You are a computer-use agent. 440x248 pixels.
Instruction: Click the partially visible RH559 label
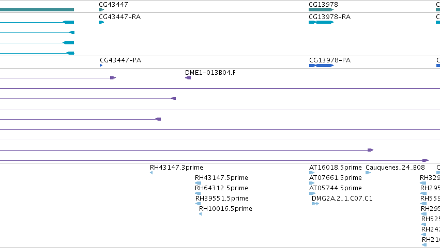click(x=430, y=199)
